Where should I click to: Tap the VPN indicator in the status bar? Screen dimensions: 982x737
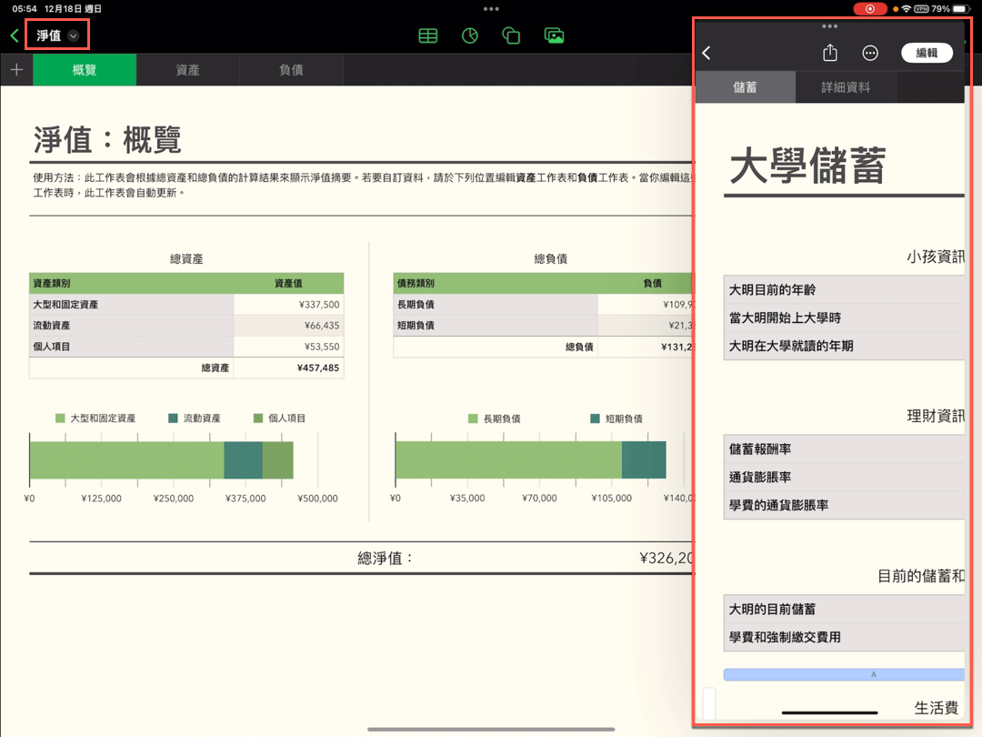pos(921,9)
